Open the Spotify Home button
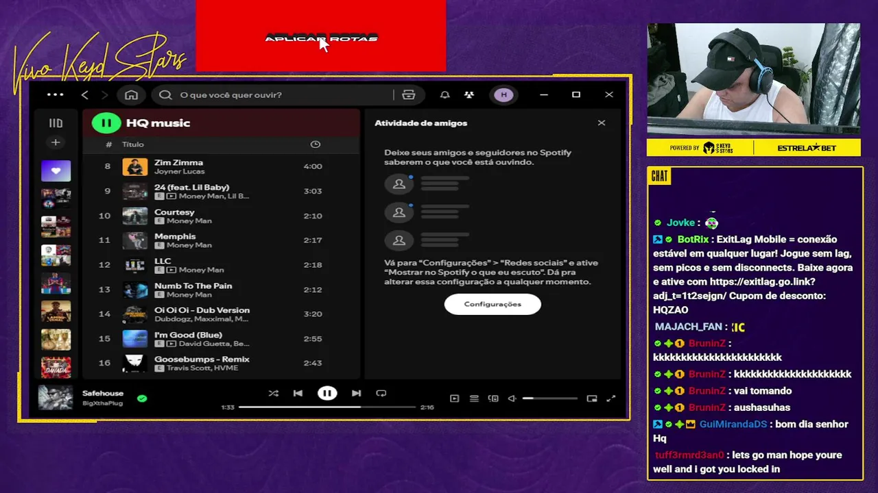The height and width of the screenshot is (493, 878). (131, 94)
